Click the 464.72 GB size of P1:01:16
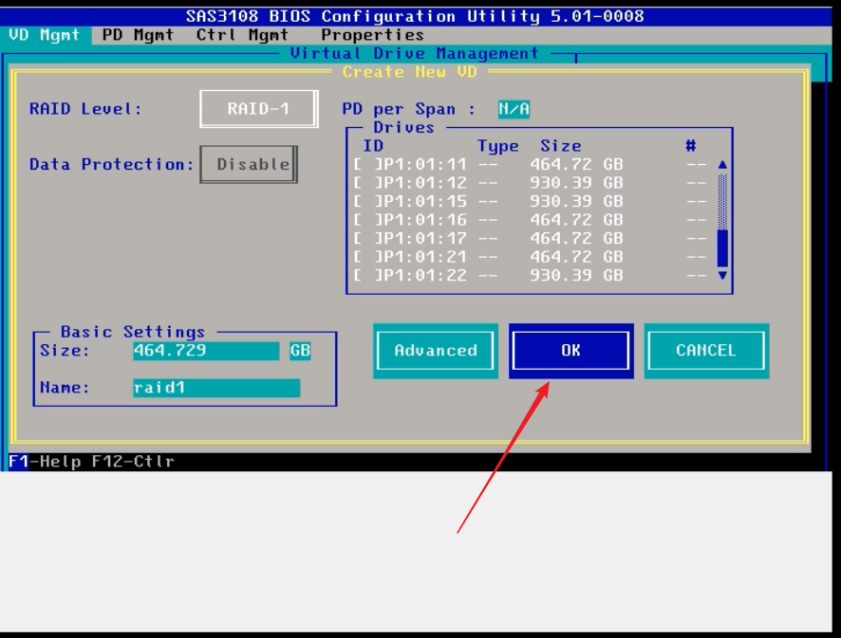 (x=576, y=220)
